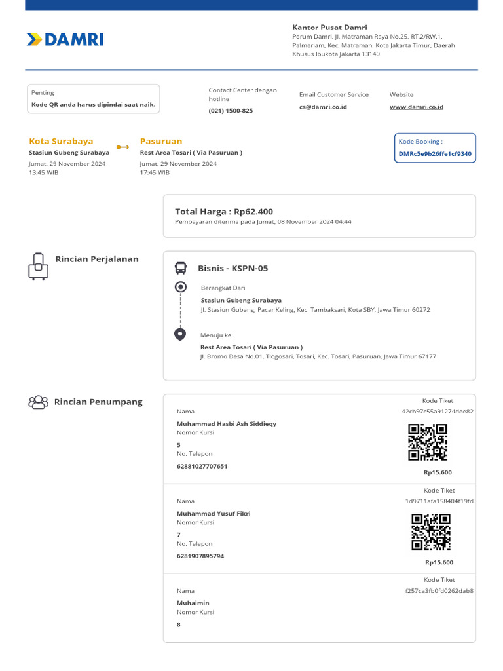Click the hotline number (021) 1500-825
Screen dimensions: 503x671
click(x=231, y=111)
